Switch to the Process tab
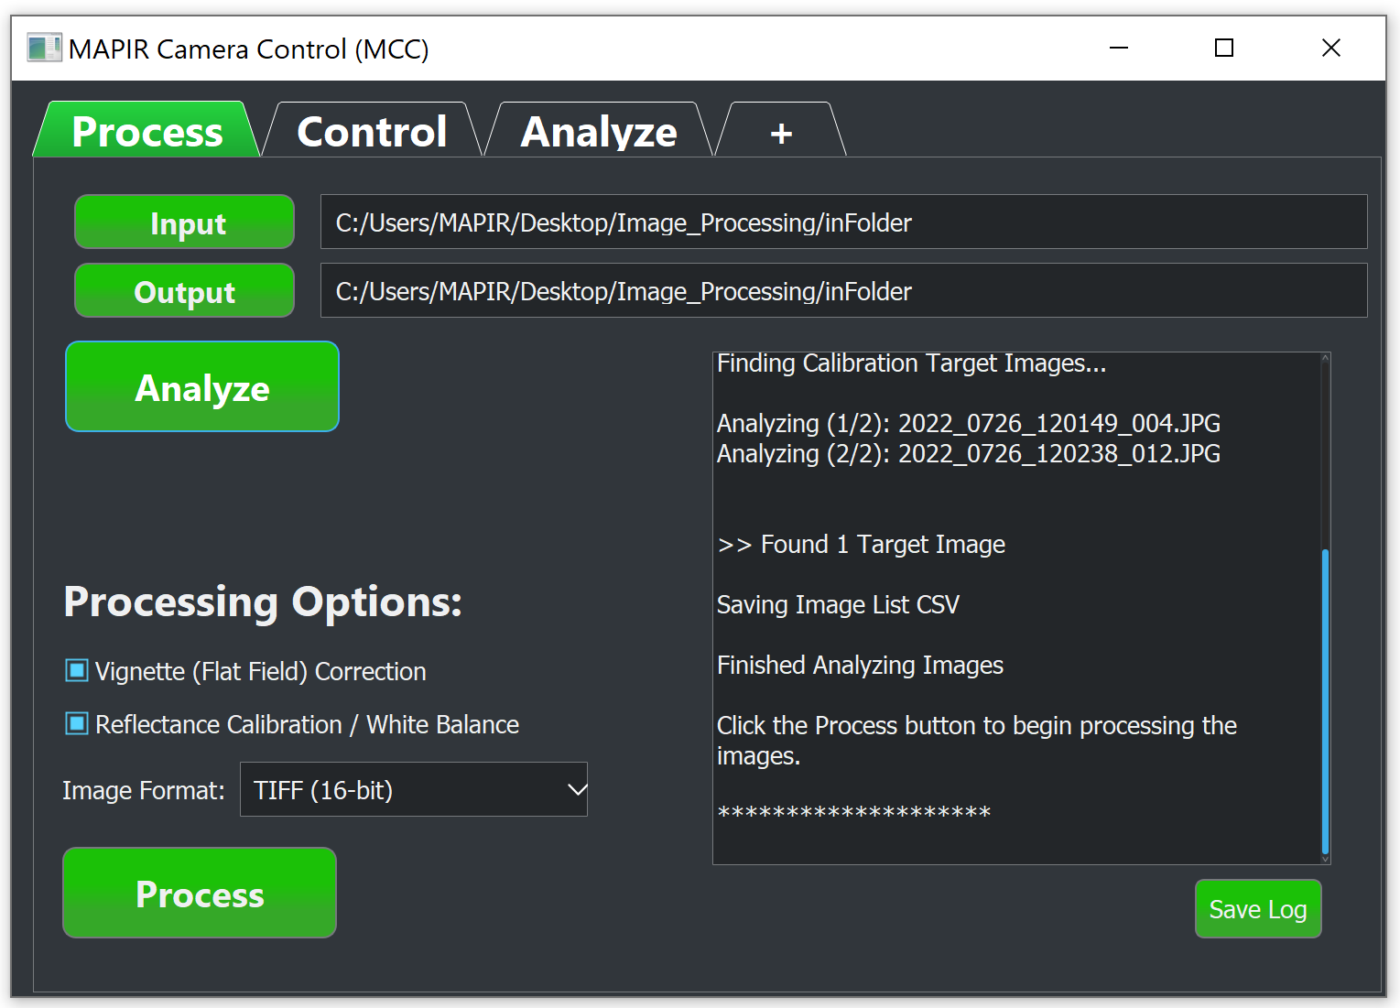This screenshot has width=1400, height=1008. (x=147, y=132)
